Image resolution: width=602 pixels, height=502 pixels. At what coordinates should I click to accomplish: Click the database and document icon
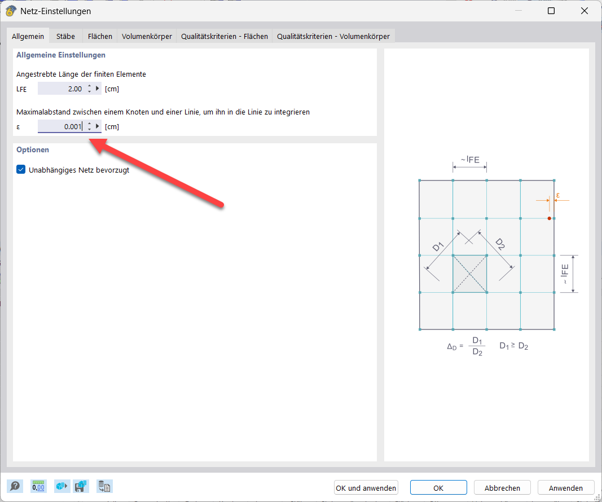point(104,486)
